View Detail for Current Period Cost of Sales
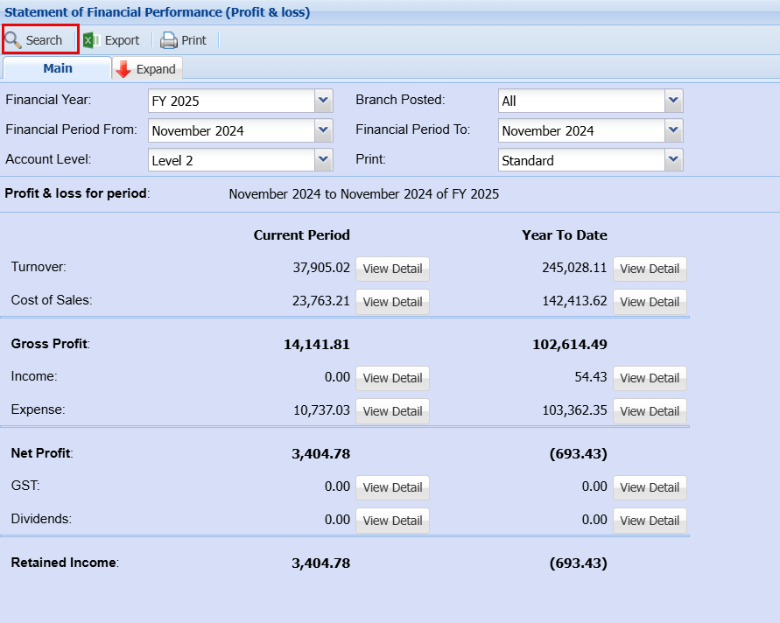Image resolution: width=780 pixels, height=623 pixels. (392, 302)
